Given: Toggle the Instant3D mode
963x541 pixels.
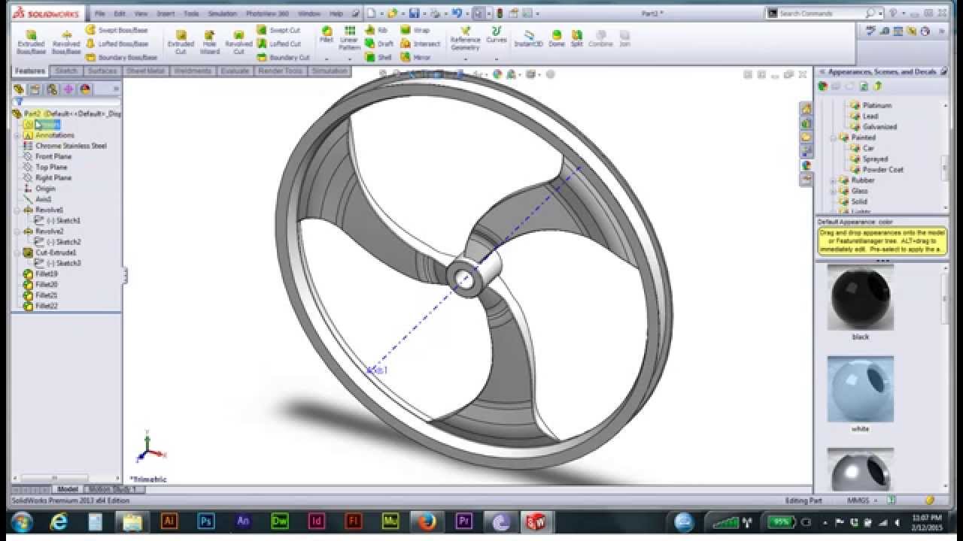Looking at the screenshot, I should [x=528, y=38].
